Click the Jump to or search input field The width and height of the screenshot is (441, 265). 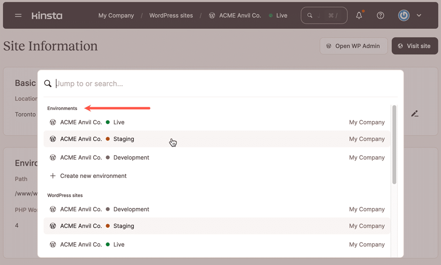(x=138, y=83)
